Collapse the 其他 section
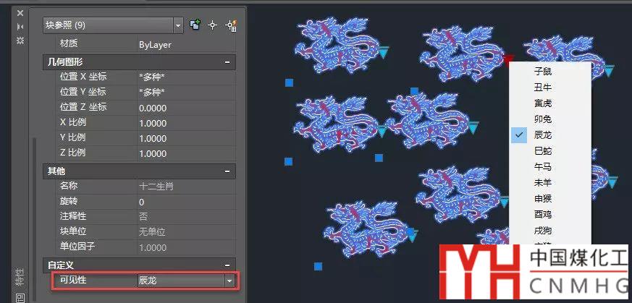The height and width of the screenshot is (303, 632). pyautogui.click(x=227, y=171)
